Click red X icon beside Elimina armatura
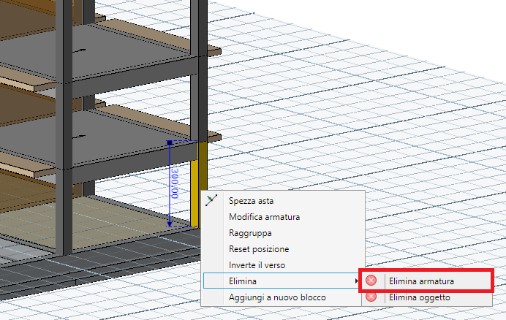 click(x=371, y=281)
